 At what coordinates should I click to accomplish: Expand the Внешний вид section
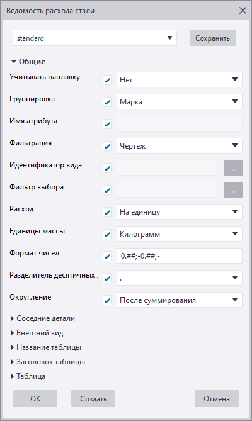pos(37,333)
